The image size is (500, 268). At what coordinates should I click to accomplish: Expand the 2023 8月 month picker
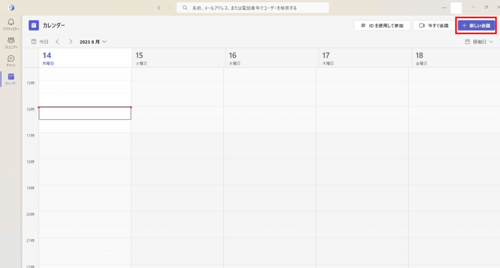93,42
